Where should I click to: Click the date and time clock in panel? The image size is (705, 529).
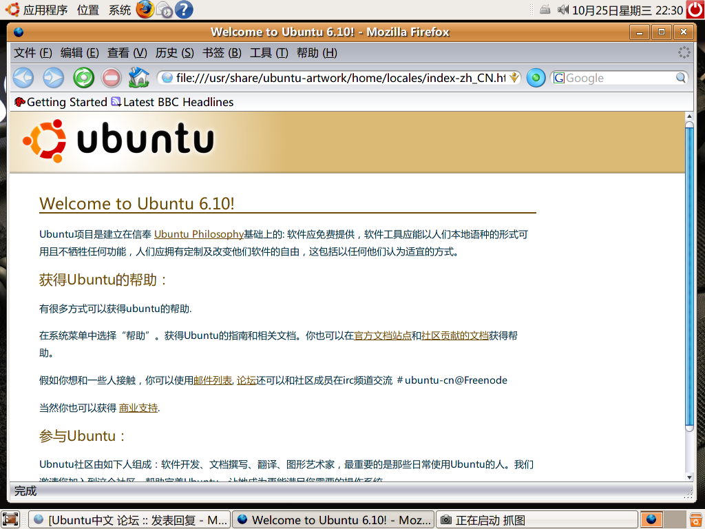627,10
